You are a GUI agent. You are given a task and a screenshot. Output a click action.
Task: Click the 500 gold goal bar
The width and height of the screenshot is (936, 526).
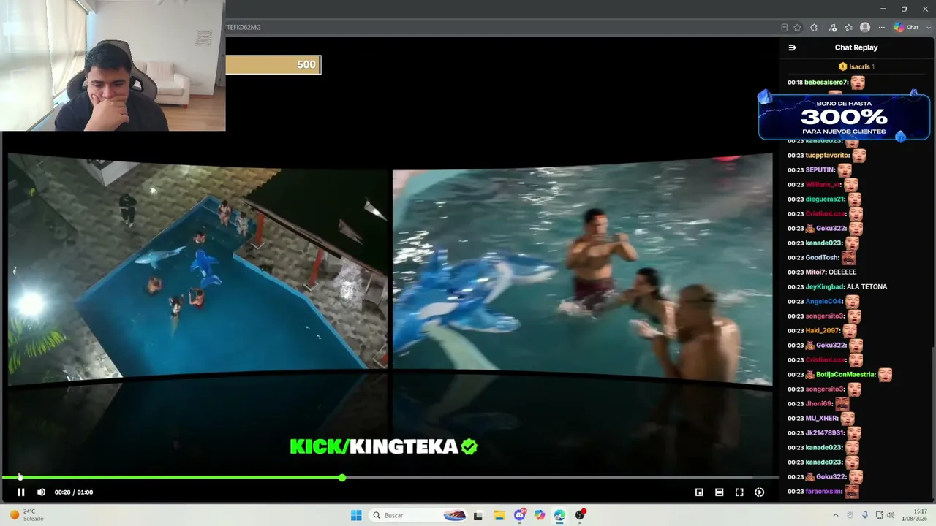click(x=273, y=65)
